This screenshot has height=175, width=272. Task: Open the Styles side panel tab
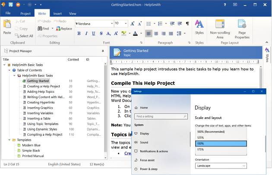tap(267, 55)
